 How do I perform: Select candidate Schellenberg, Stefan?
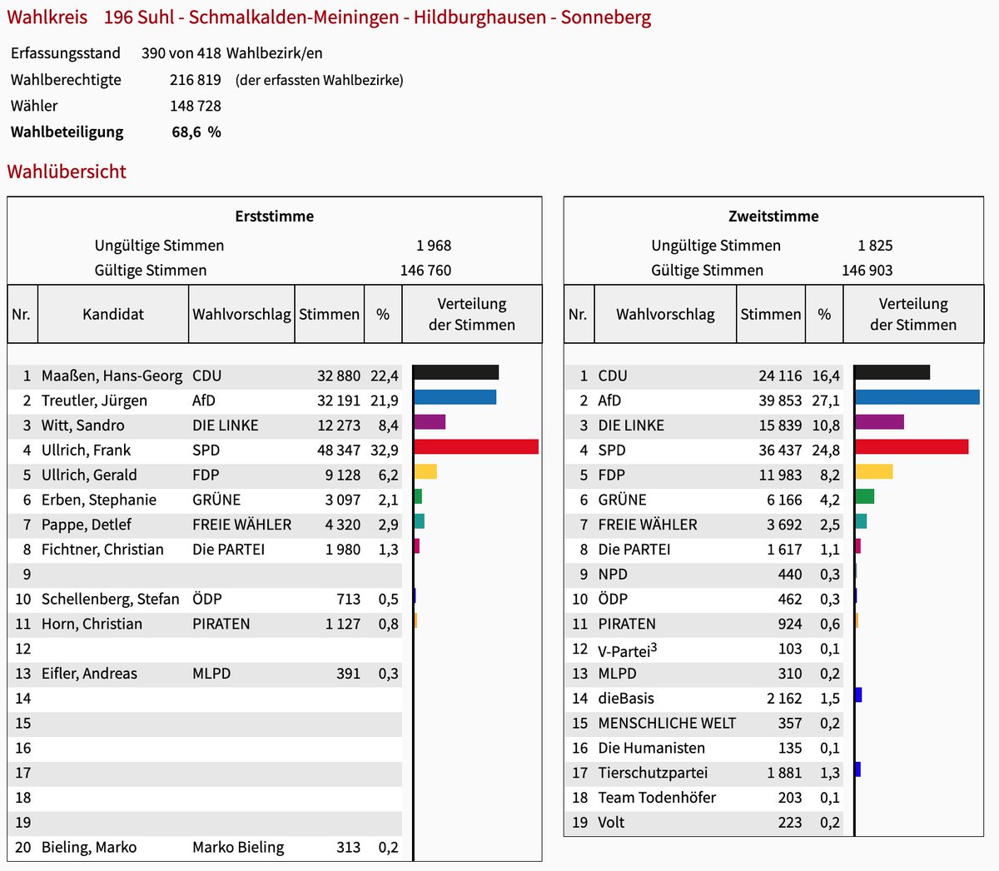pos(111,599)
